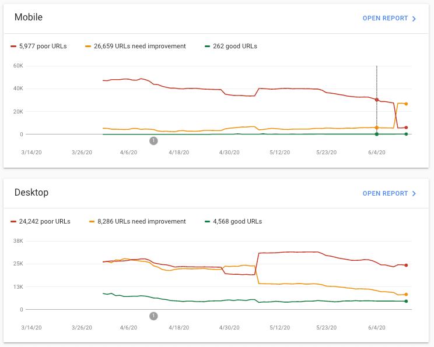The height and width of the screenshot is (347, 434).
Task: Select the final orange endpoint on Desktop chart
Action: click(x=406, y=295)
